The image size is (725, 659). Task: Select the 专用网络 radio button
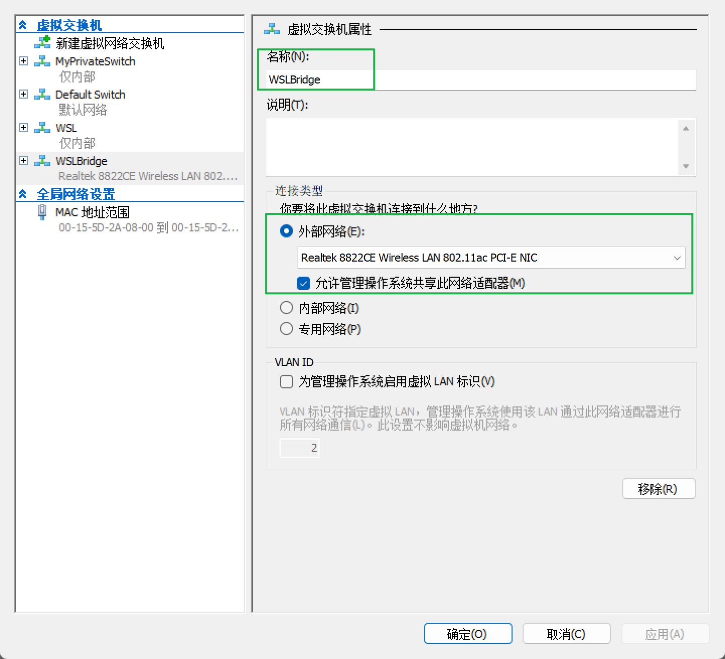[286, 328]
